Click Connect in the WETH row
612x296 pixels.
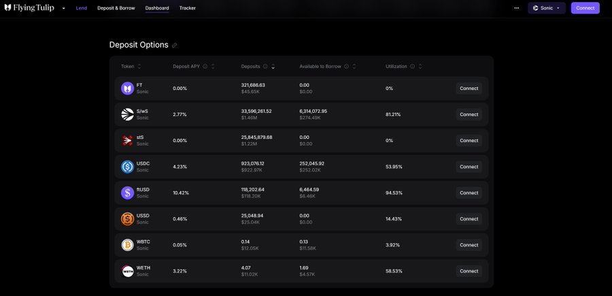pos(469,271)
